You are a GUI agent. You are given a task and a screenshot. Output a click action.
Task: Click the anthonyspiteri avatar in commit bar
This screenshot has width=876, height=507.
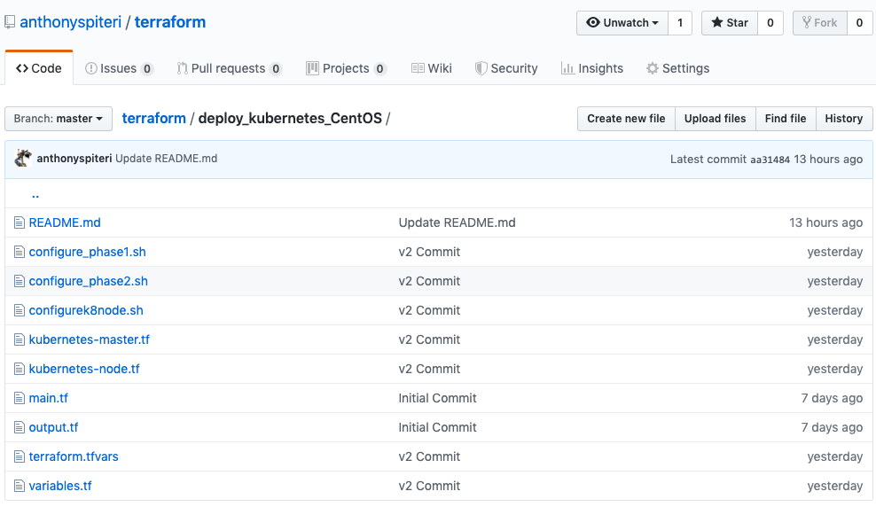coord(24,159)
